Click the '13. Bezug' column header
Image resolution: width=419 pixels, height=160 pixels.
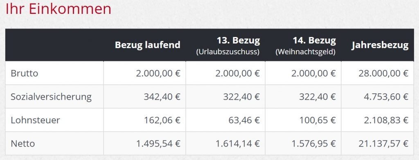(x=228, y=46)
